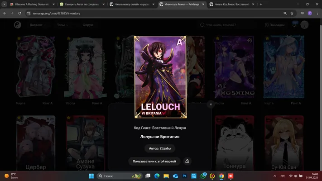Viewport: 322px width, 181px height.
Task: Open user avatar profile menu
Action: (x=304, y=25)
